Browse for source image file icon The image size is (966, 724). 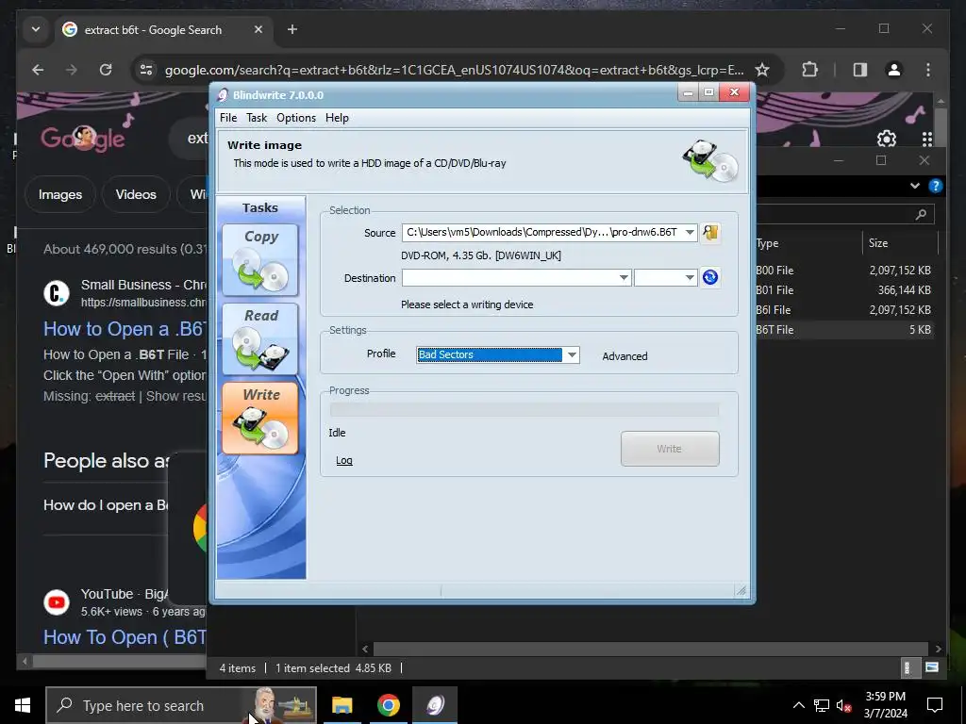coord(710,232)
